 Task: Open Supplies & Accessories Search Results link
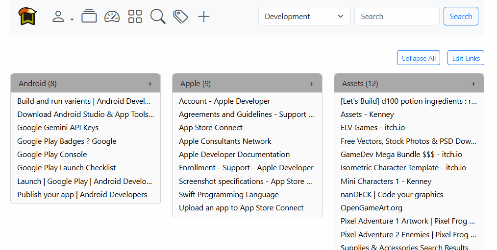click(404, 247)
